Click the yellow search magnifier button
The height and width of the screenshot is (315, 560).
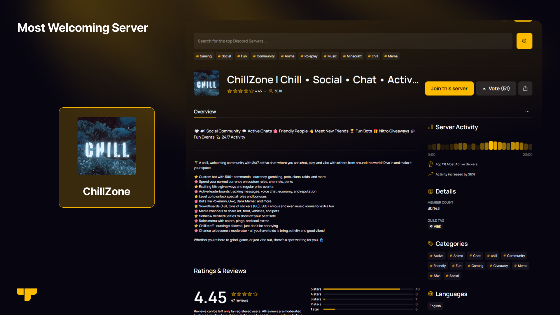click(x=524, y=41)
